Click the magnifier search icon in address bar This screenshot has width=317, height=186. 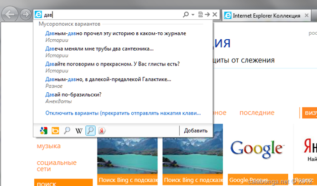[x=186, y=14]
